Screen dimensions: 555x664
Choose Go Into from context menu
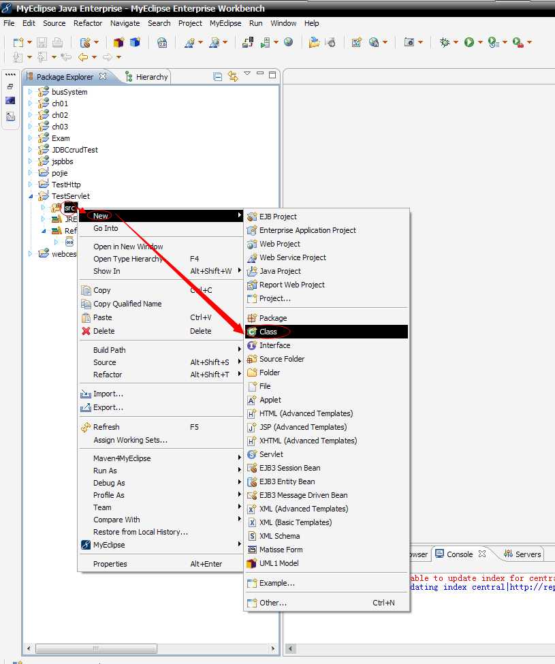point(161,228)
